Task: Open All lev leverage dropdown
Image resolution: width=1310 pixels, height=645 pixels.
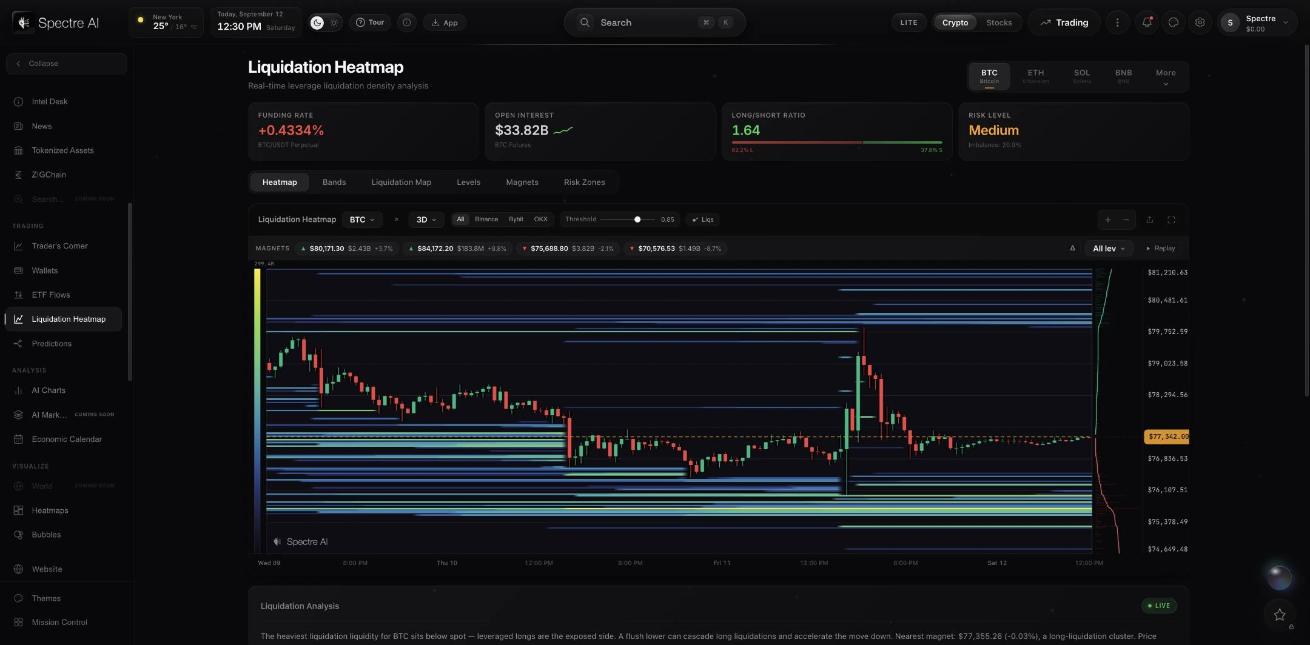Action: 1109,249
